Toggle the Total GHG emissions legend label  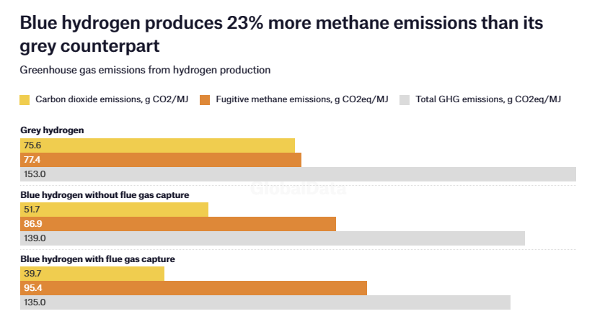(x=488, y=99)
